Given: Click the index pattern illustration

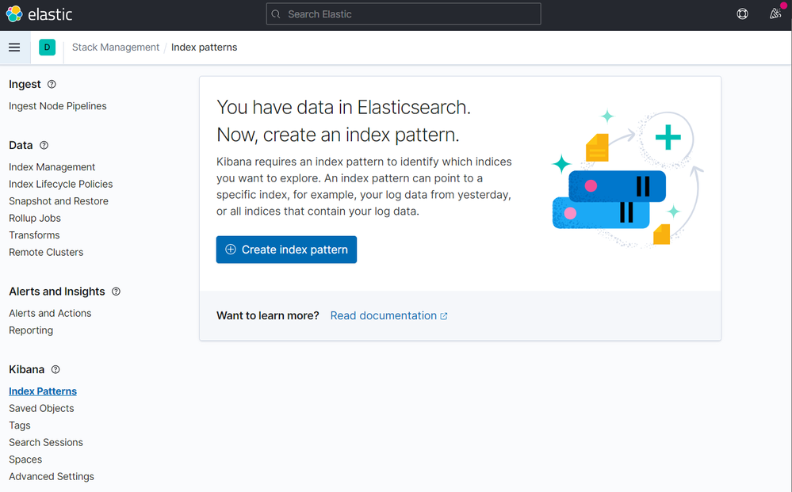Looking at the screenshot, I should click(627, 178).
